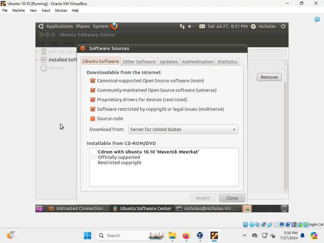The width and height of the screenshot is (324, 243).
Task: Open VirtualBox Manager cube icon on taskbar
Action: tap(200, 235)
